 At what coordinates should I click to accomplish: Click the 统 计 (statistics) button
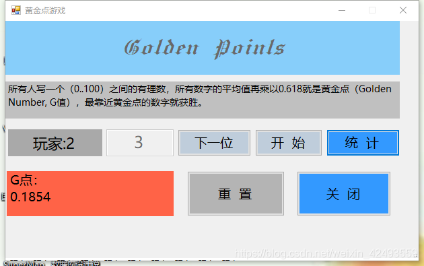point(363,143)
